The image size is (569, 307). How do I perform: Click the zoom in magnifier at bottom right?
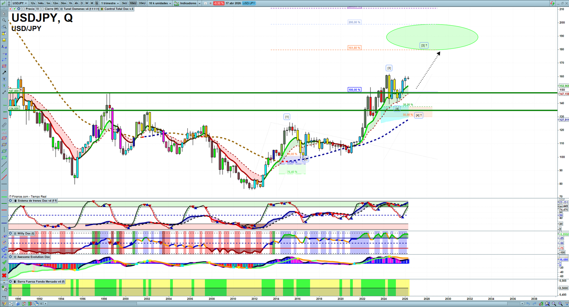pyautogui.click(x=560, y=304)
